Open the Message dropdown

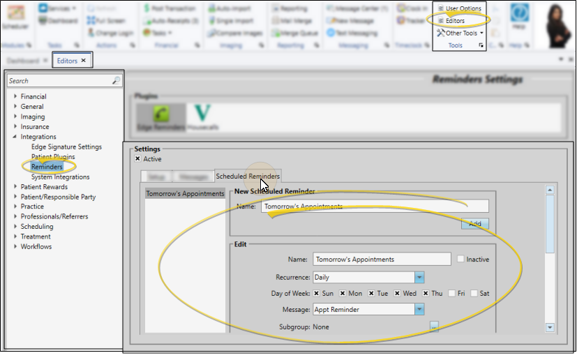[x=419, y=309]
